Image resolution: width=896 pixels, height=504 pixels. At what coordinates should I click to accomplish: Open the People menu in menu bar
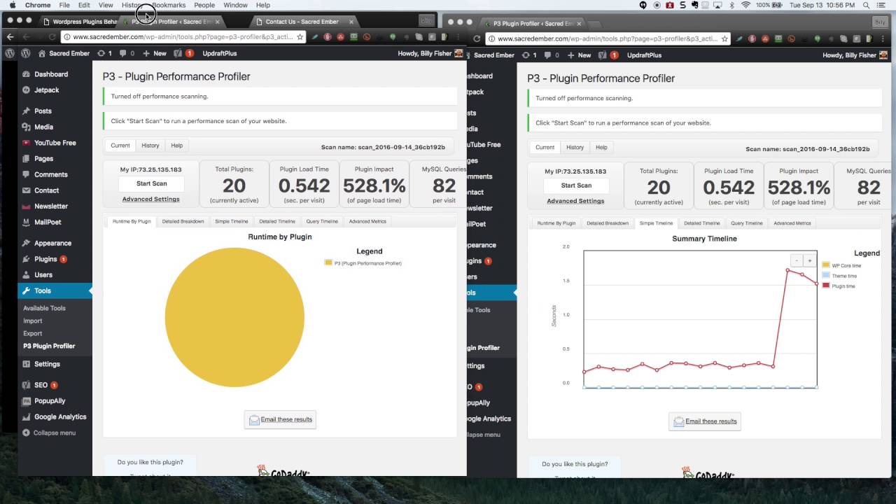click(204, 5)
